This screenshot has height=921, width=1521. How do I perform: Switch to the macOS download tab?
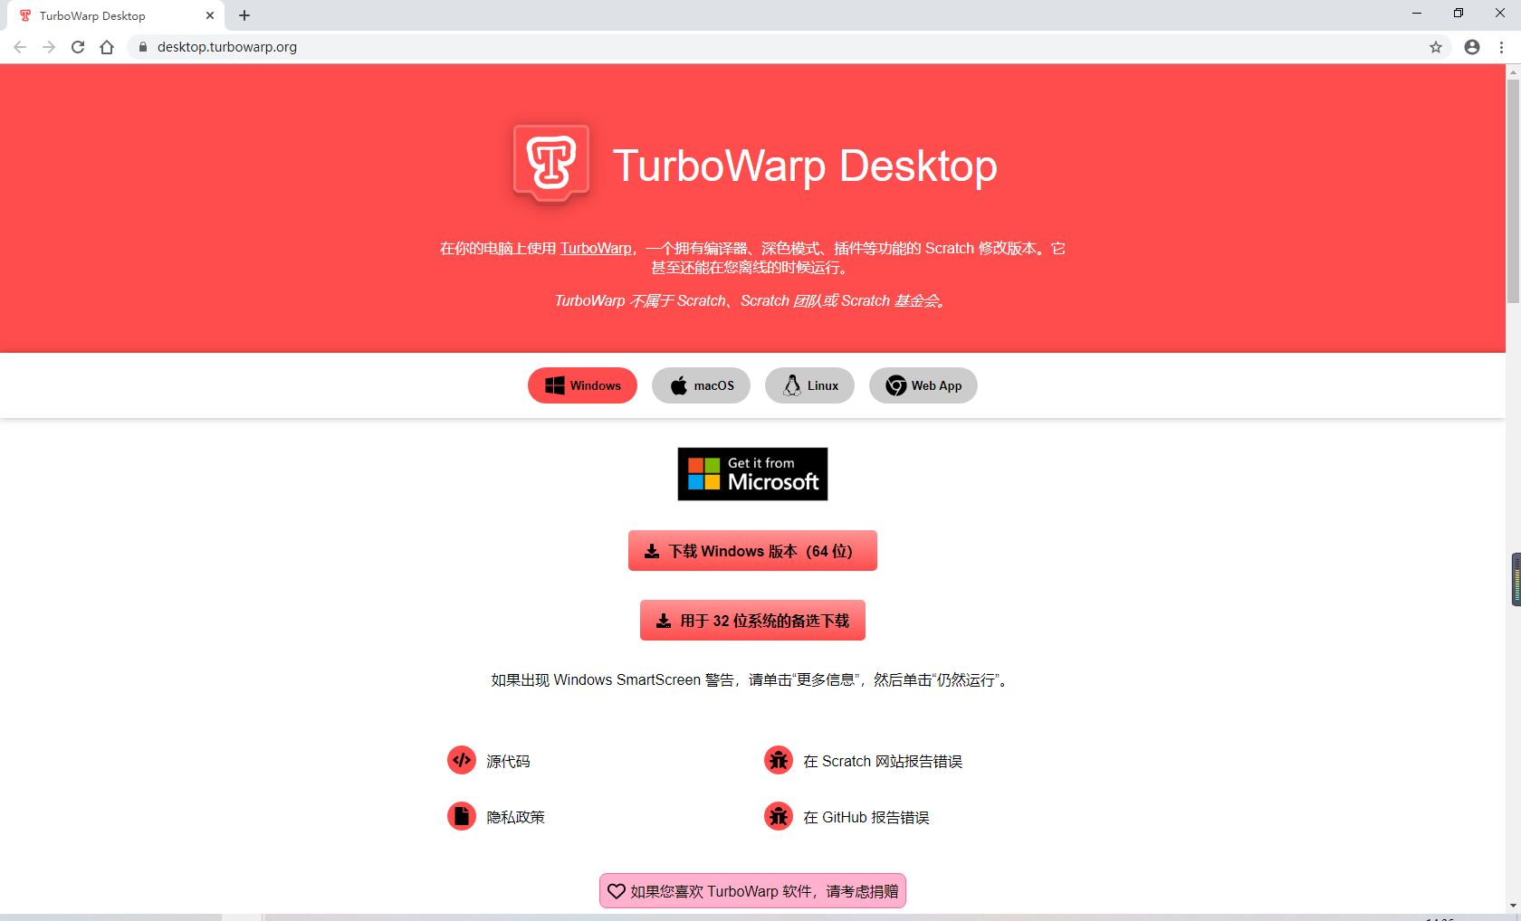coord(701,385)
